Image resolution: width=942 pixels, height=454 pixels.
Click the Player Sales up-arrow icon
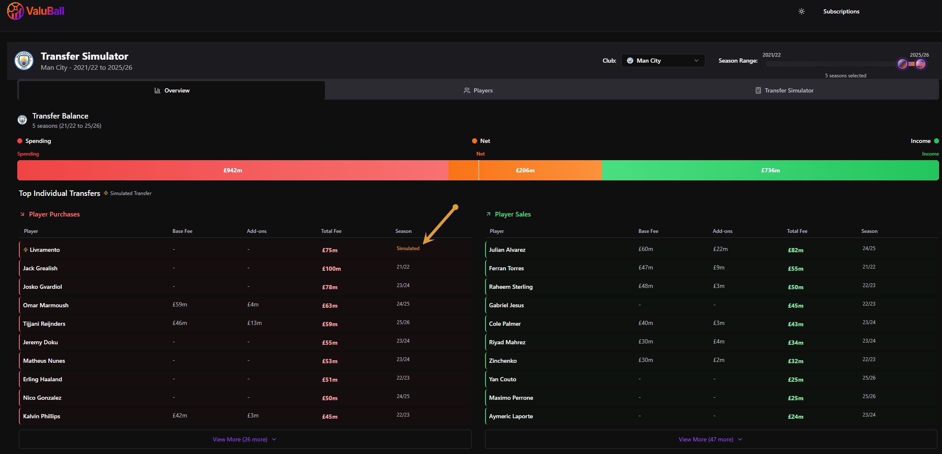(x=488, y=214)
